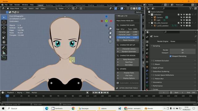Toggle visibility of the Light object
This screenshot has width=198, height=111.
(x=184, y=20)
